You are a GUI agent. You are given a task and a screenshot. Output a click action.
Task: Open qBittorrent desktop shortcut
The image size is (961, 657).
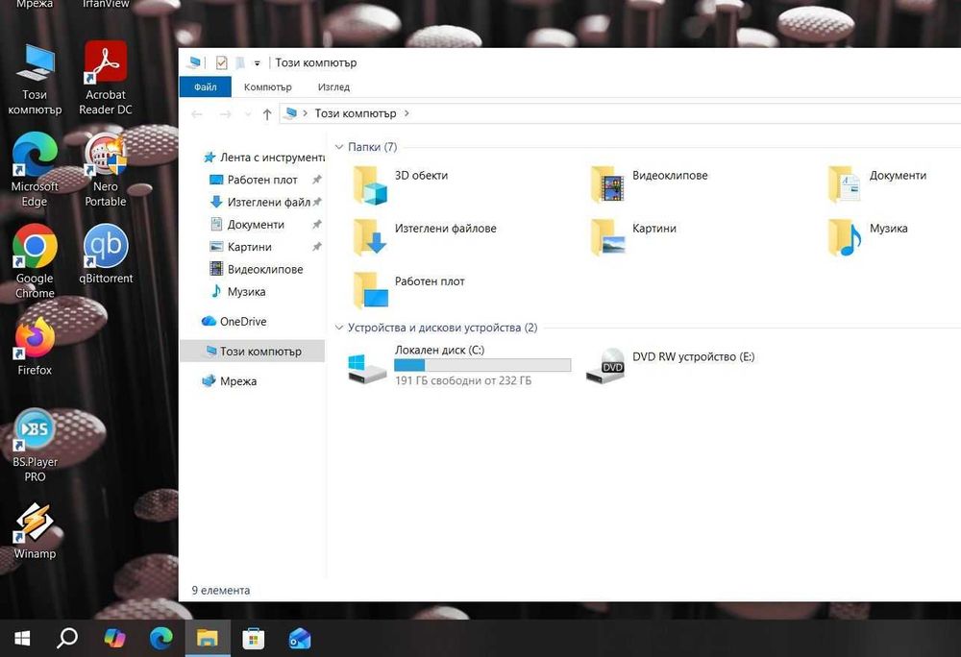pyautogui.click(x=106, y=255)
